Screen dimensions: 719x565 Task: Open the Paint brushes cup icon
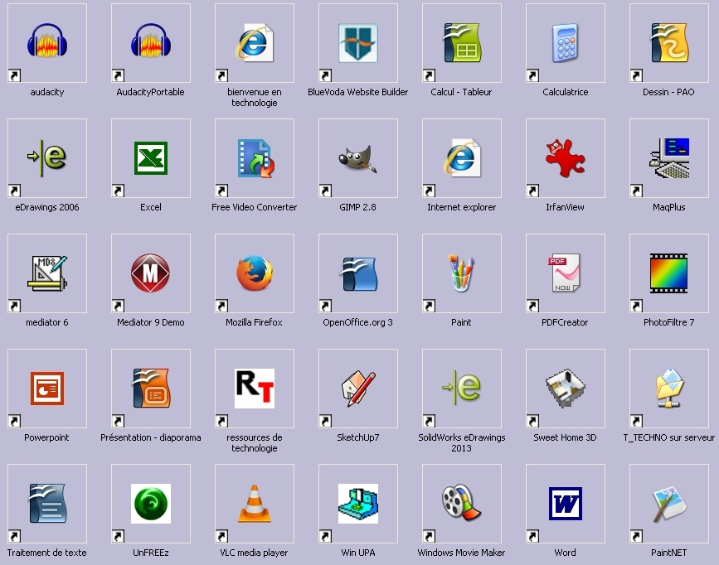coord(461,273)
